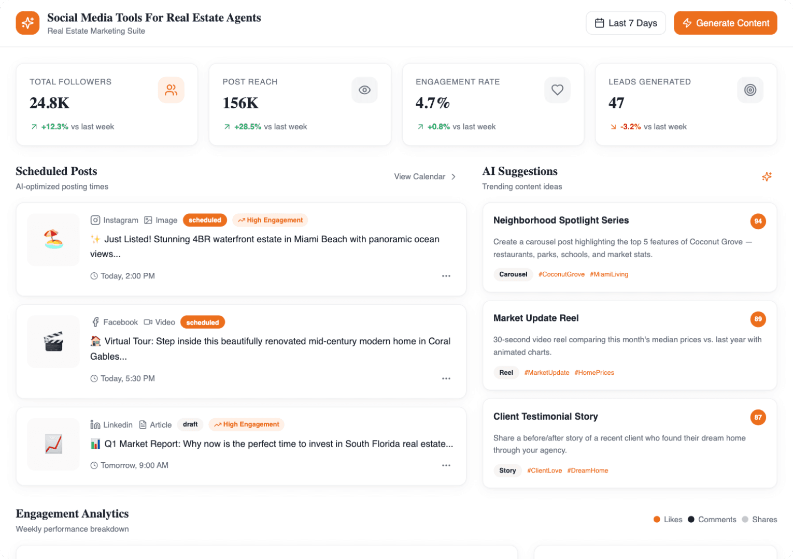Open options menu on the Miami Beach post

click(446, 276)
